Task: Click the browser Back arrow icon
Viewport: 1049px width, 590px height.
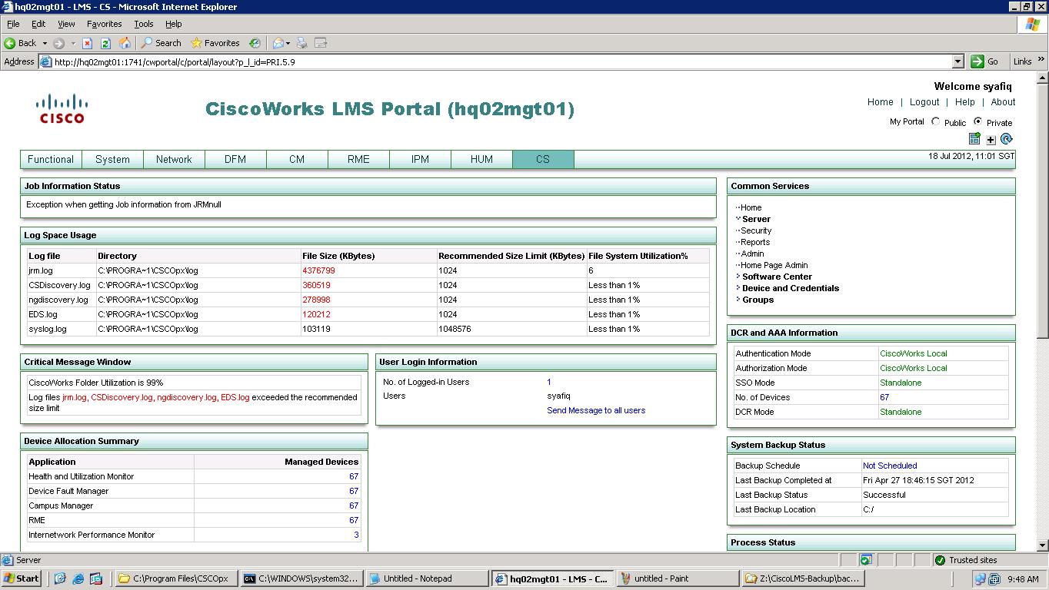Action: 10,43
